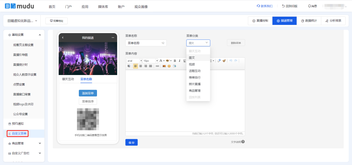
Task: Open 直播倒计时 in the sidebar
Action: click(x=20, y=64)
